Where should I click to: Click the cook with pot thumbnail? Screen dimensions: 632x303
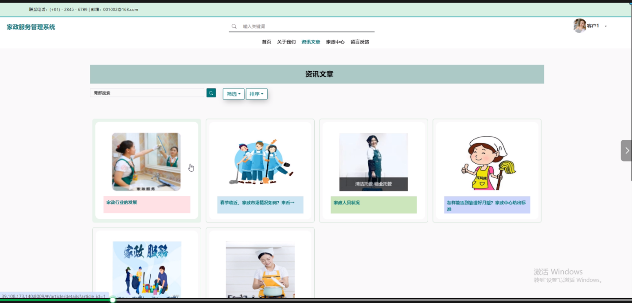(260, 270)
